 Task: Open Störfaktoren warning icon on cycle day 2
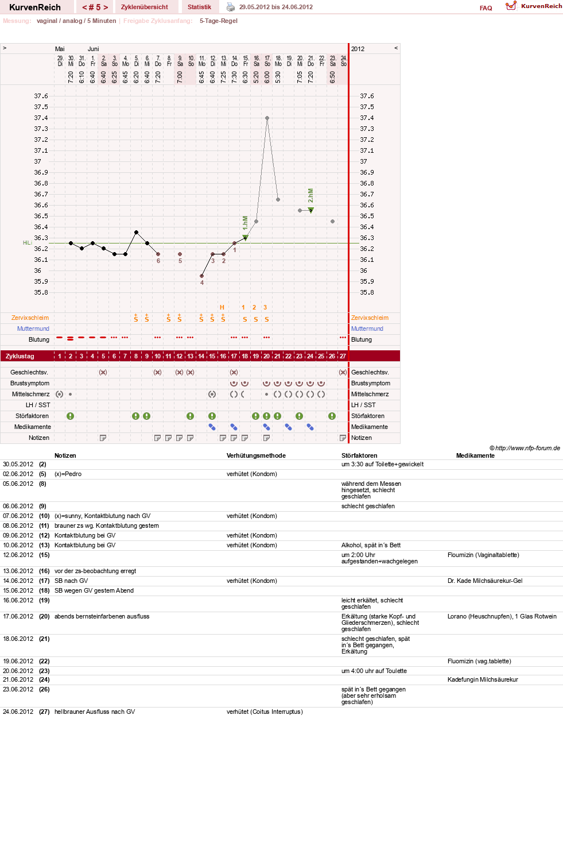[71, 416]
